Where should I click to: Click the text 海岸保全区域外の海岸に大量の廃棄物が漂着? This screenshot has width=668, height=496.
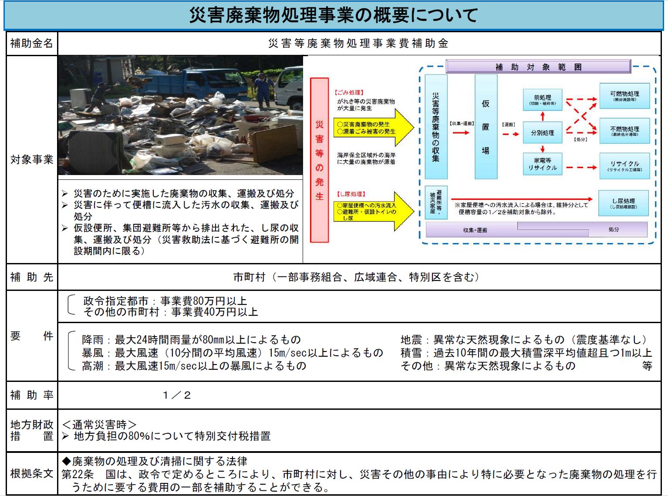(366, 158)
